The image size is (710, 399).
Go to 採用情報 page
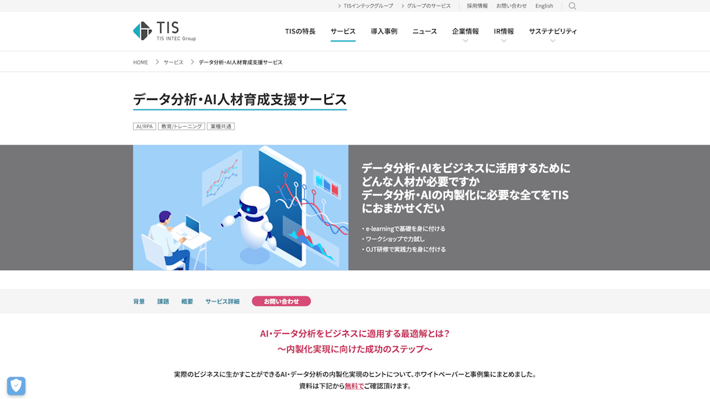tap(477, 6)
